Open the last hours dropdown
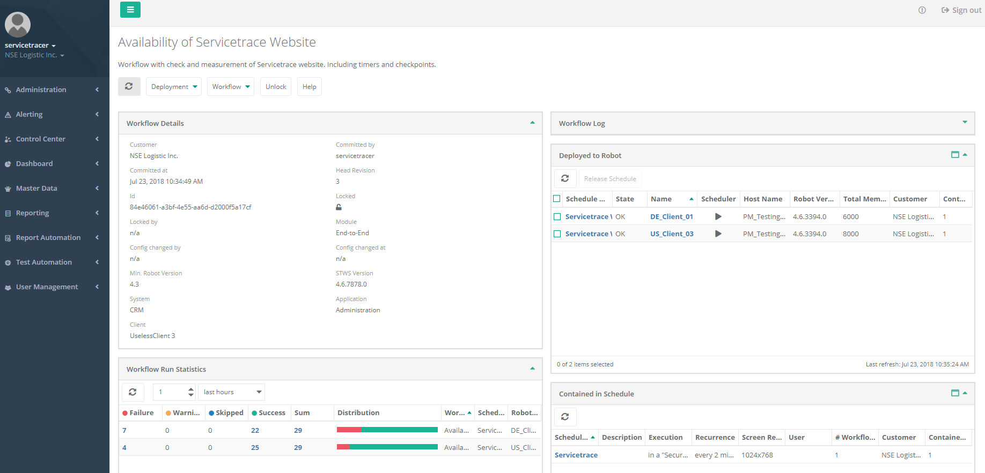 click(x=231, y=392)
